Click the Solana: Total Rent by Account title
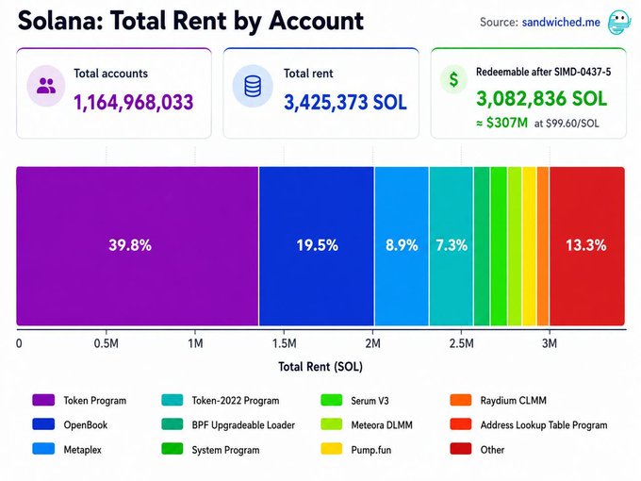The image size is (641, 481). (190, 21)
